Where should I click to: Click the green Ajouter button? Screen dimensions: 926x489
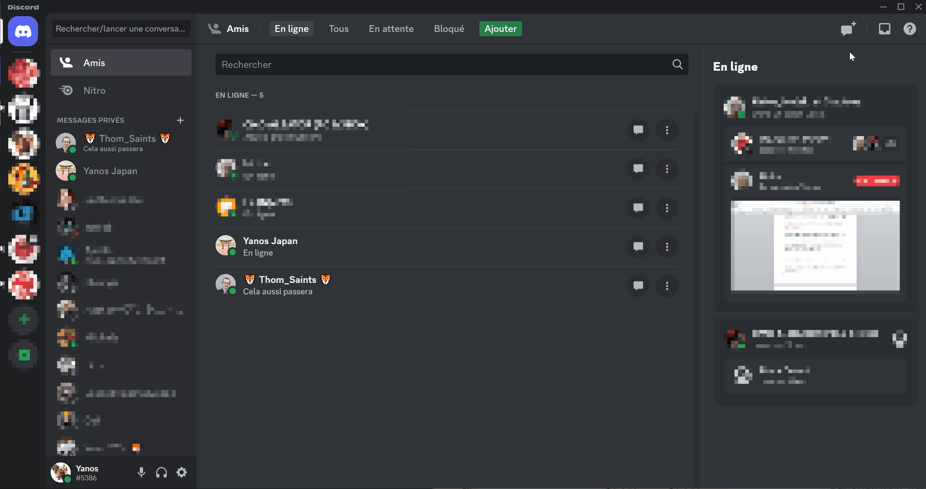(x=501, y=29)
